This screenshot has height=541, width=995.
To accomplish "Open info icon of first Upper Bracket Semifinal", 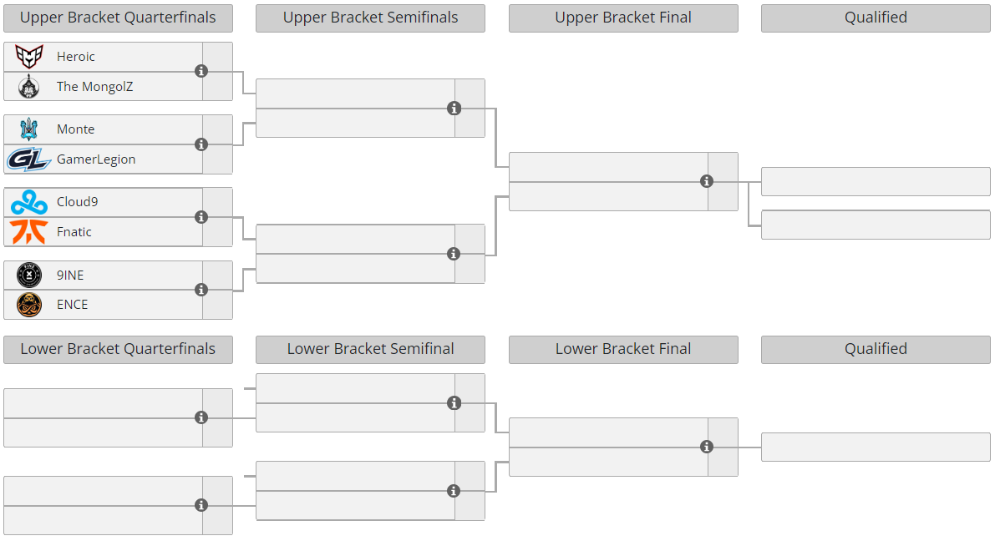I will click(454, 109).
